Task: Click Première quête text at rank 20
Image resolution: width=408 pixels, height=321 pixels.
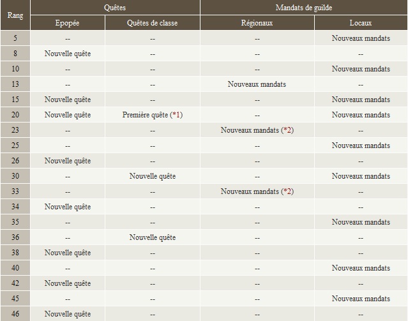Action: tap(145, 115)
